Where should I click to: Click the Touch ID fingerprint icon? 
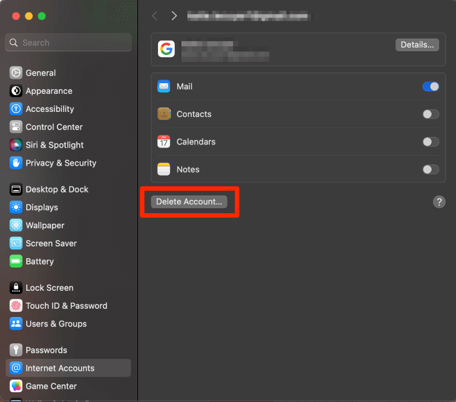pyautogui.click(x=16, y=306)
